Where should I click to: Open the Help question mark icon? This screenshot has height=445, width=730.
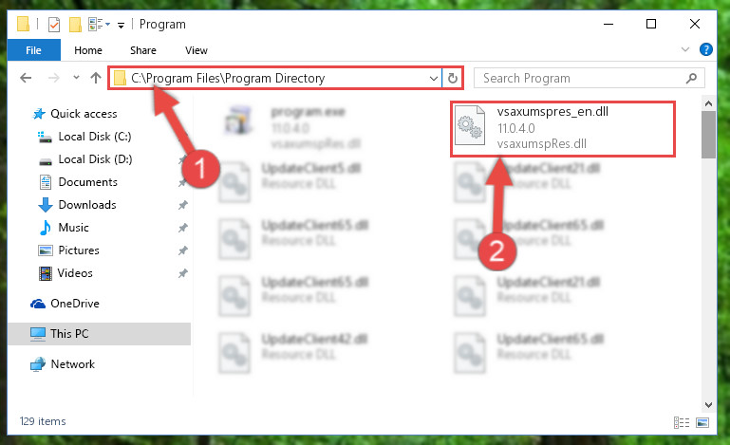tap(705, 49)
